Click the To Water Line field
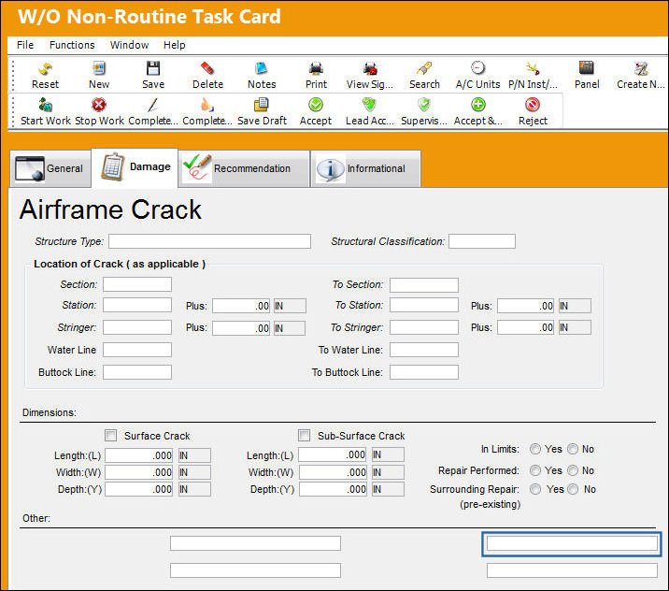The image size is (669, 591). [x=423, y=350]
